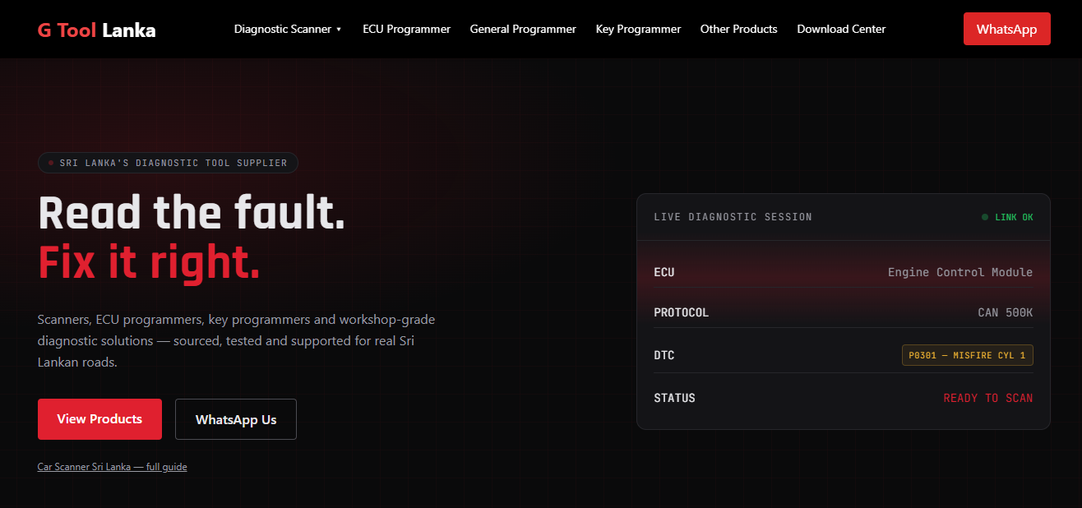
Task: Visit the Download Center page
Action: click(x=841, y=29)
